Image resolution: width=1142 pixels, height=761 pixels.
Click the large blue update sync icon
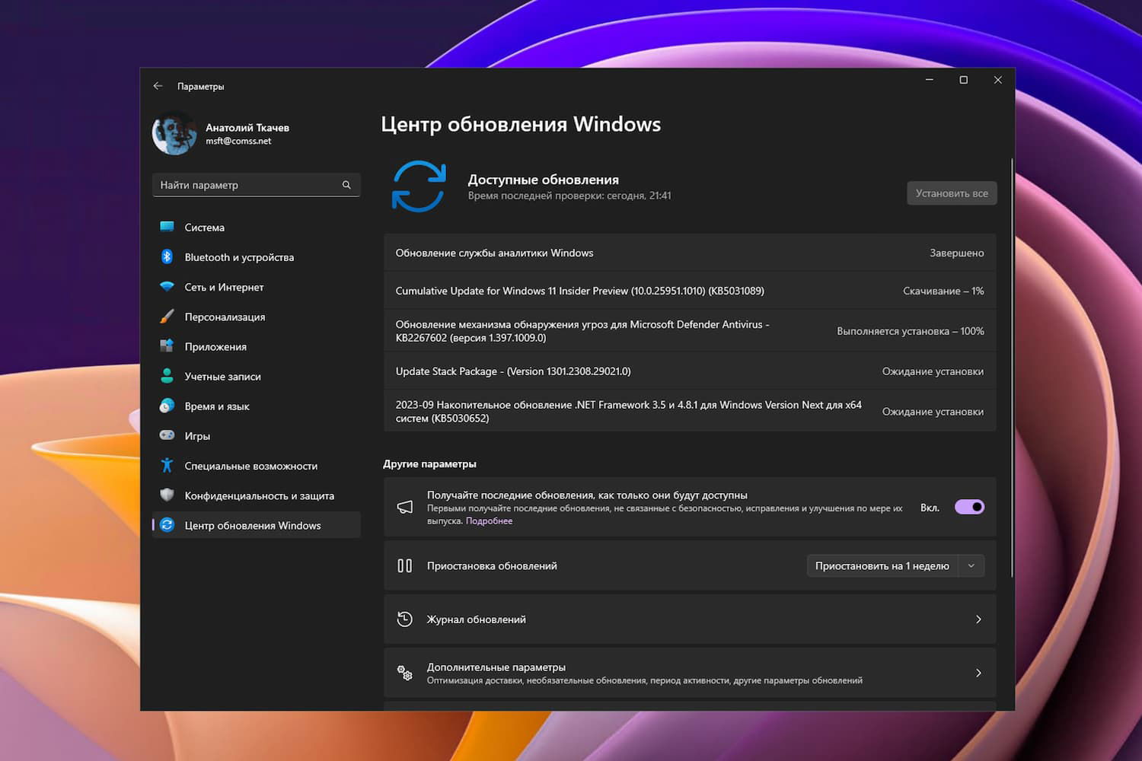click(419, 186)
